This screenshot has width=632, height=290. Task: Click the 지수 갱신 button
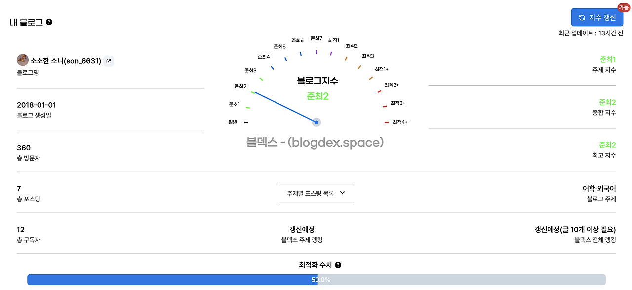[x=597, y=17]
